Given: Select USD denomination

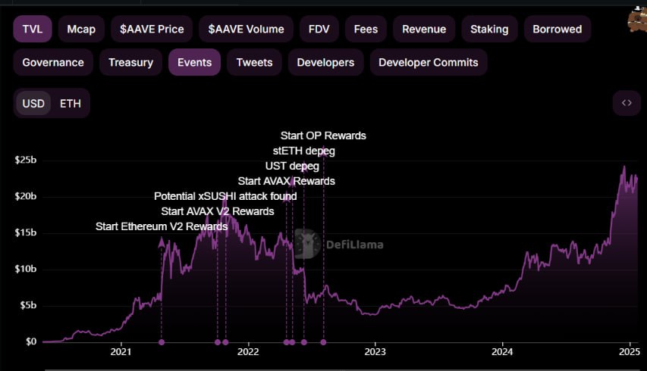Looking at the screenshot, I should click(33, 103).
